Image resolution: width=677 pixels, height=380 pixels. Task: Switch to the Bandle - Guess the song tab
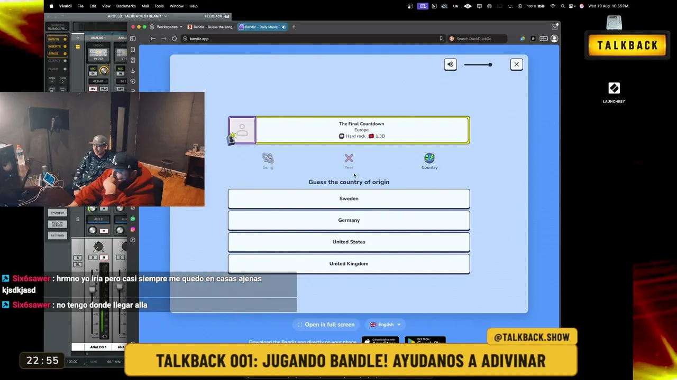pyautogui.click(x=211, y=27)
